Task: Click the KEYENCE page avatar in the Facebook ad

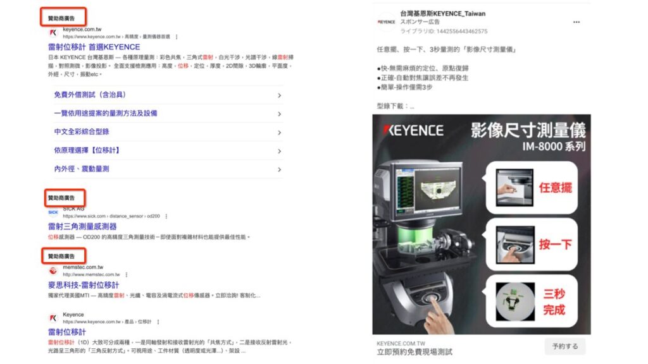Action: [386, 22]
